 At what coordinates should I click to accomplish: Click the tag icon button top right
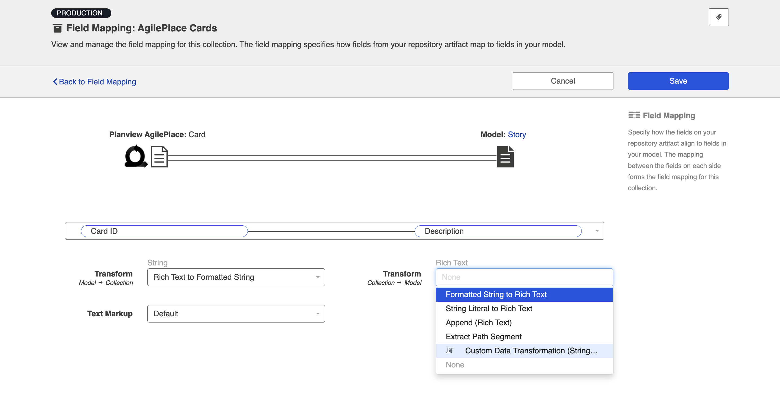click(x=718, y=17)
